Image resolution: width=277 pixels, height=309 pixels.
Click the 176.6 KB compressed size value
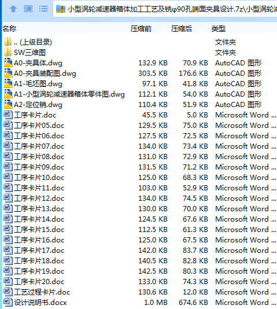point(193,73)
